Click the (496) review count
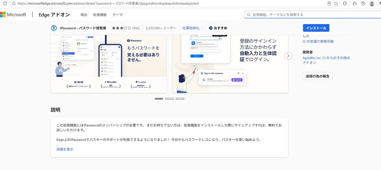 tap(136, 28)
